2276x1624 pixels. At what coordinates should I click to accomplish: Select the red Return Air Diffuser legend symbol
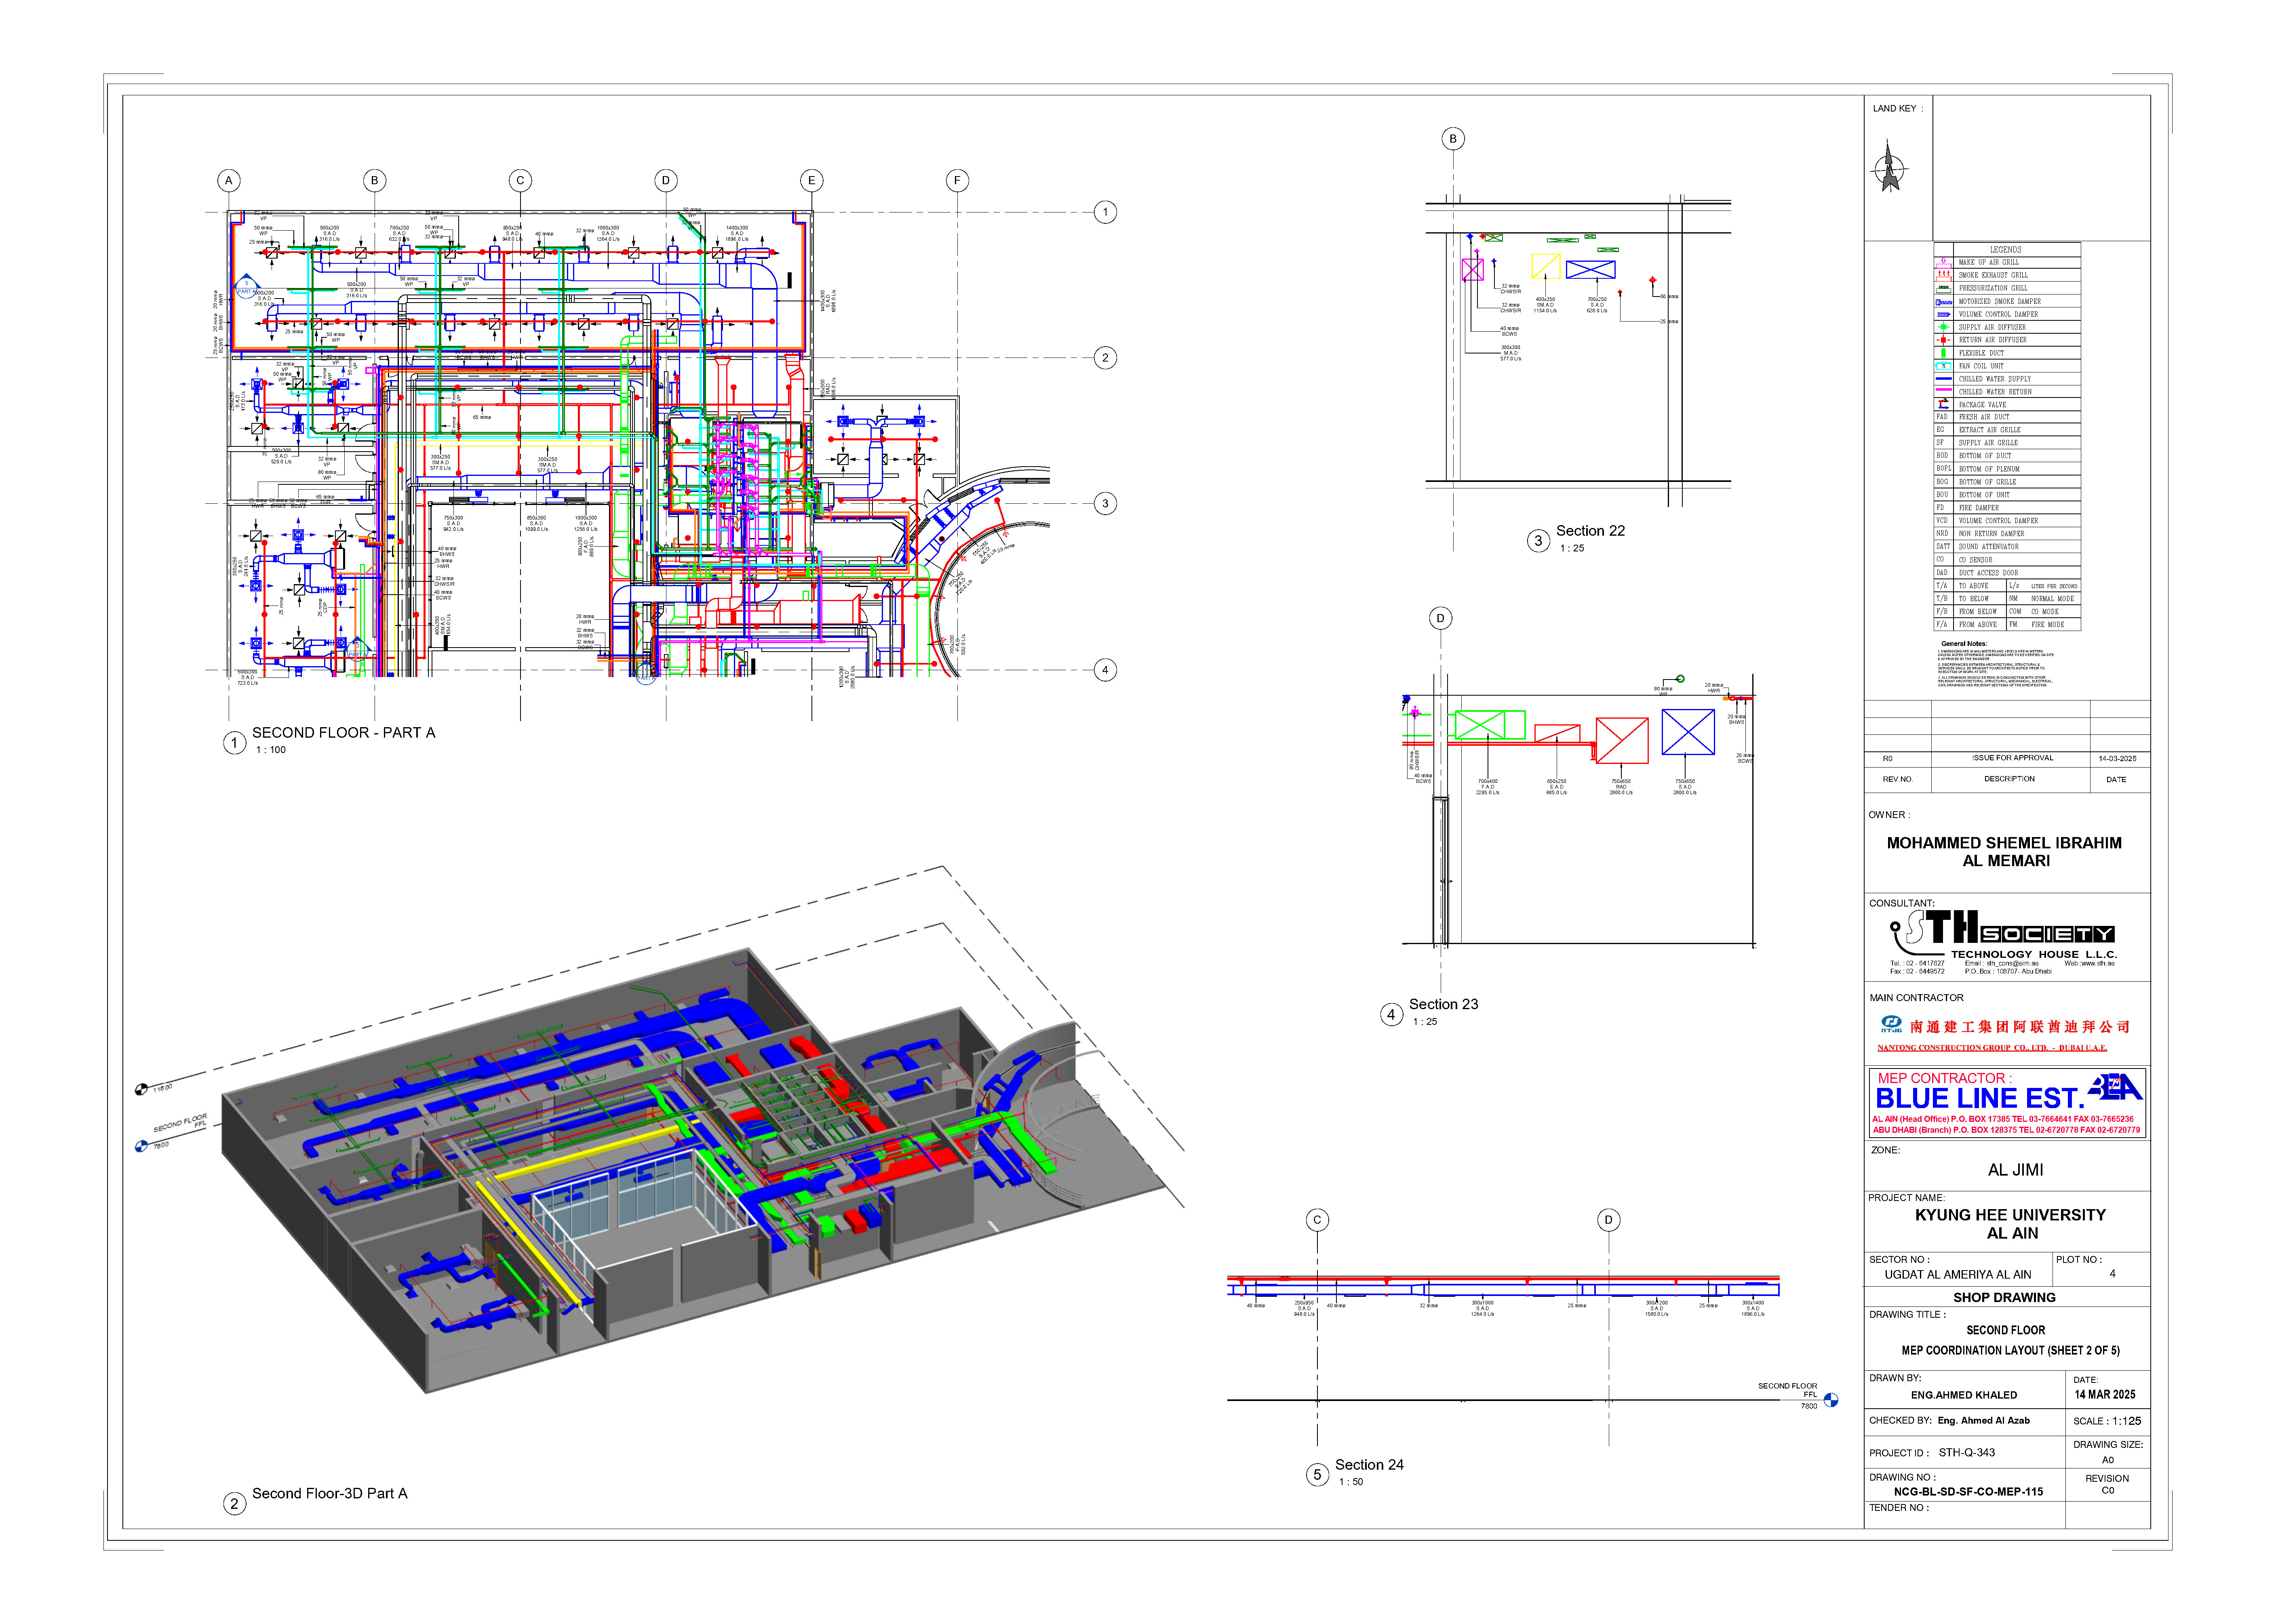click(x=1943, y=340)
